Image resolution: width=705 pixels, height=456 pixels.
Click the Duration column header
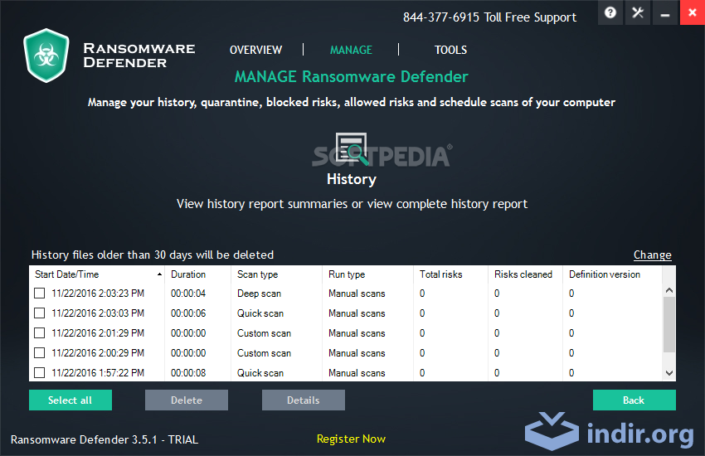pyautogui.click(x=198, y=274)
